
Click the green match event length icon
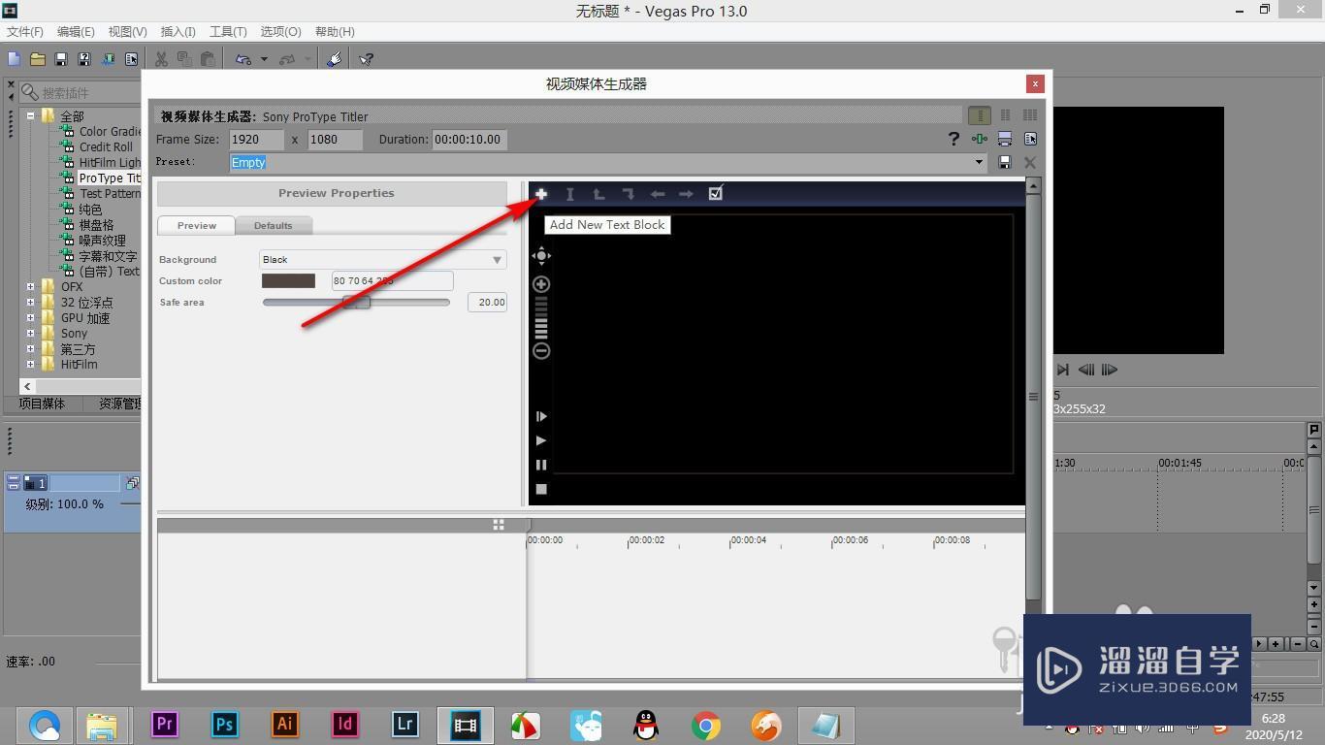[x=980, y=139]
